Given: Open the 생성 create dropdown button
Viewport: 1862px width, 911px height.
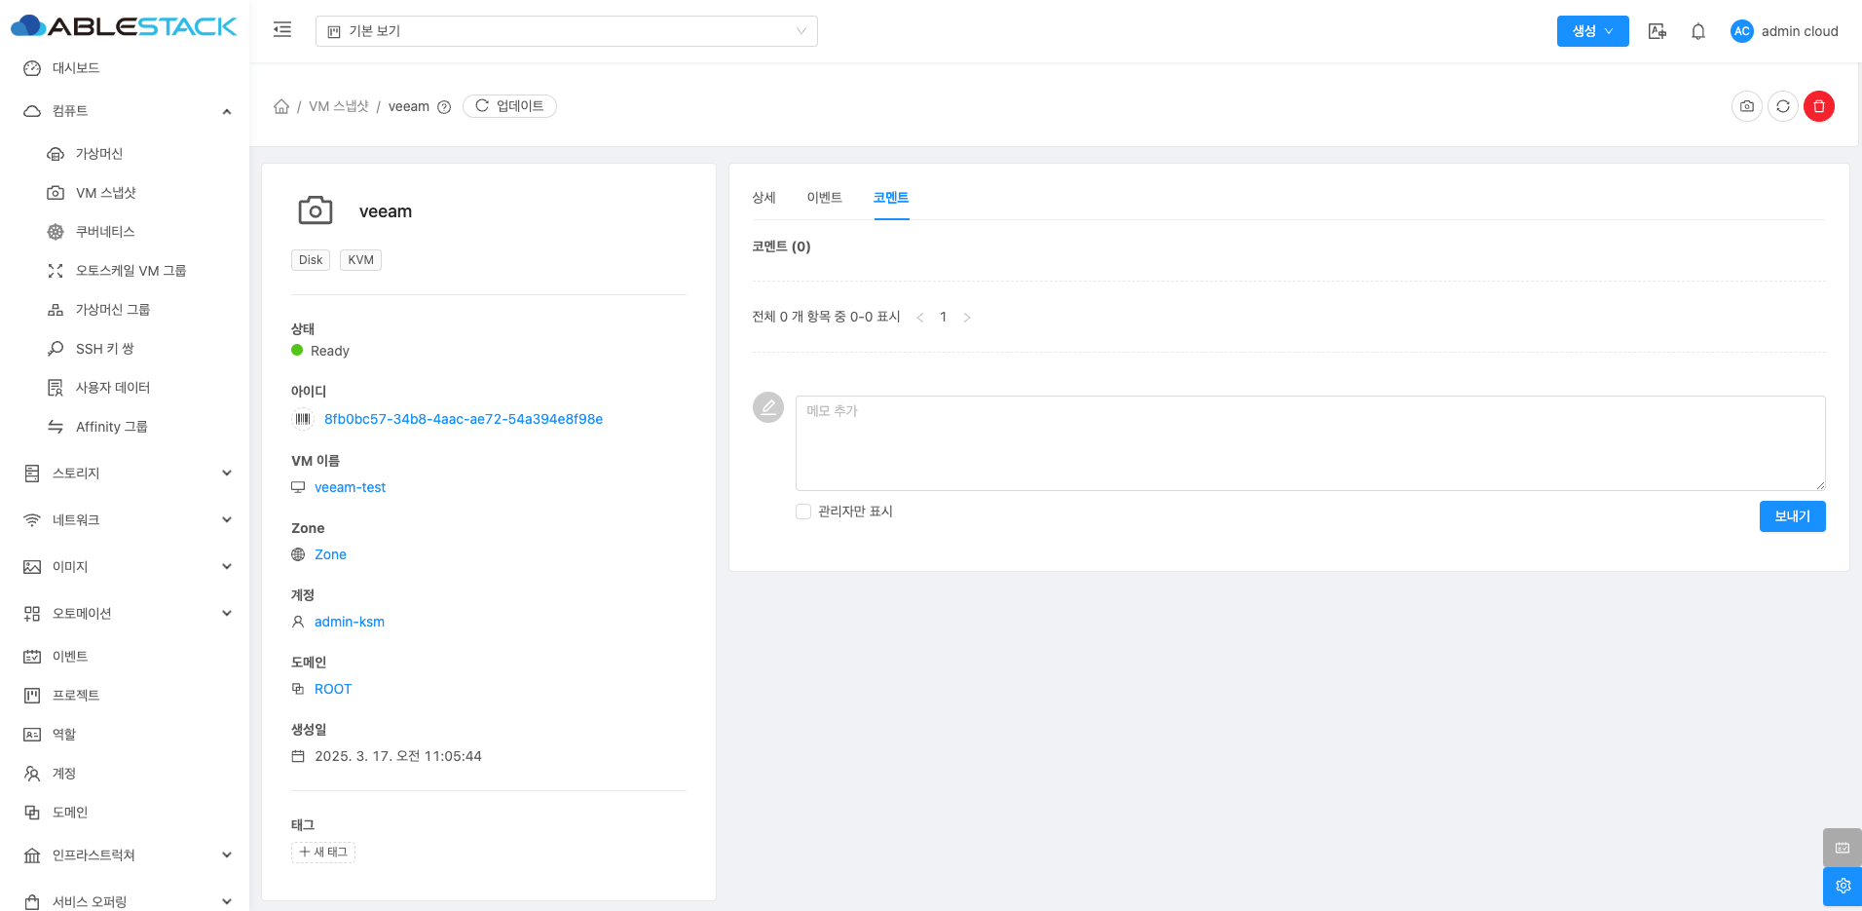Looking at the screenshot, I should (1592, 31).
